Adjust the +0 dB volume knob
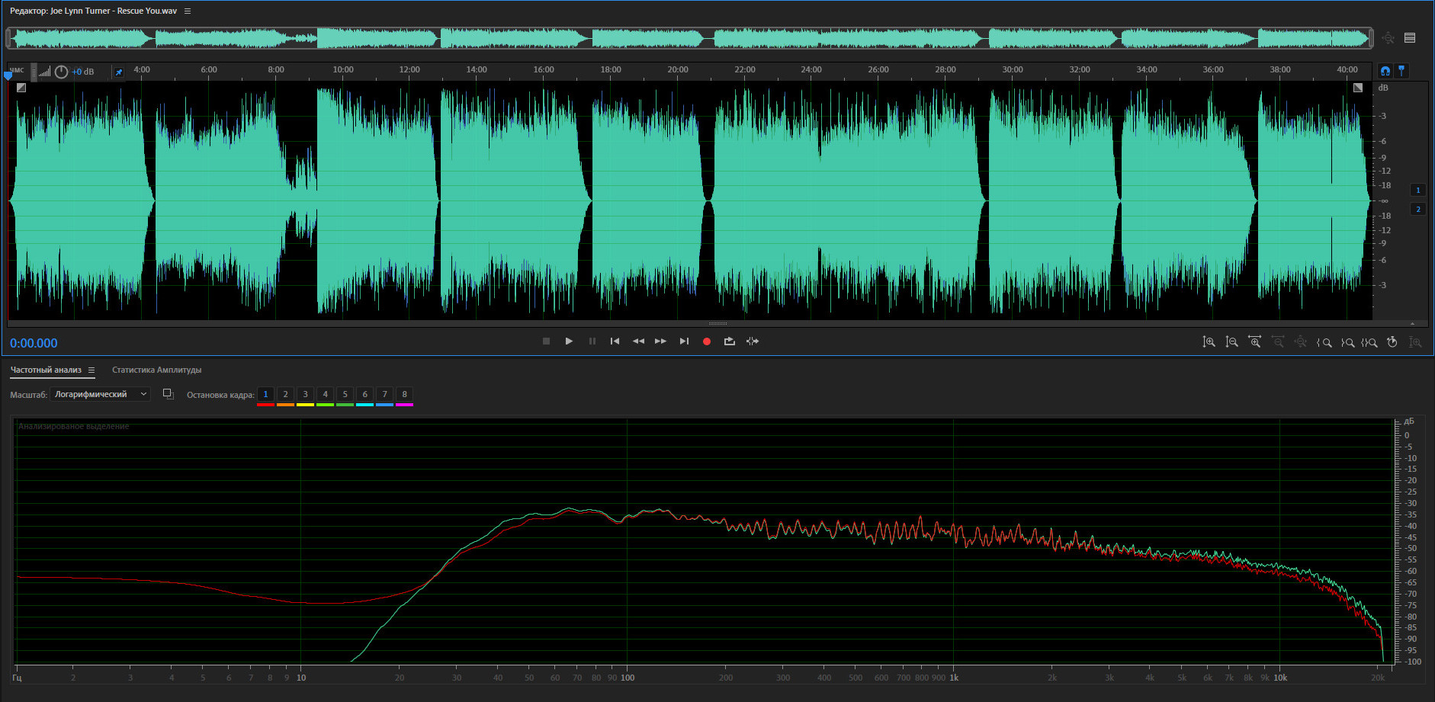Image resolution: width=1435 pixels, height=702 pixels. click(x=62, y=72)
